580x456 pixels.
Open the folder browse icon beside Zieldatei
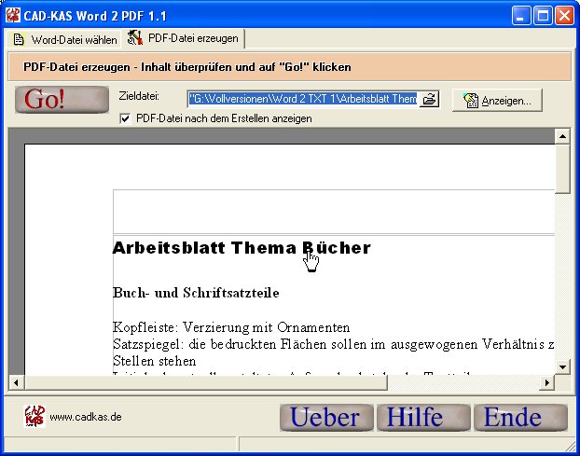pyautogui.click(x=429, y=100)
